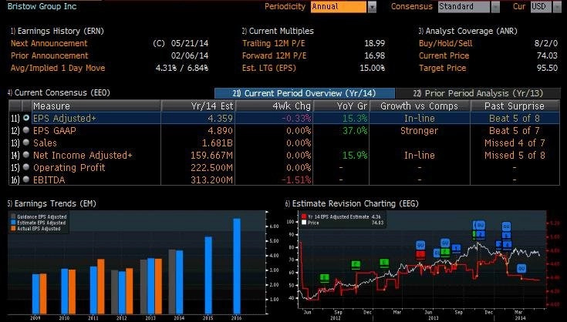Viewport: 567px width, 322px height.
Task: Click the EPS Adjusted+ estimate 4.359
Action: click(x=220, y=118)
